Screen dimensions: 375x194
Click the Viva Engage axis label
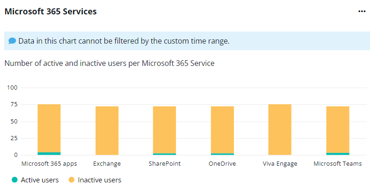click(x=280, y=164)
